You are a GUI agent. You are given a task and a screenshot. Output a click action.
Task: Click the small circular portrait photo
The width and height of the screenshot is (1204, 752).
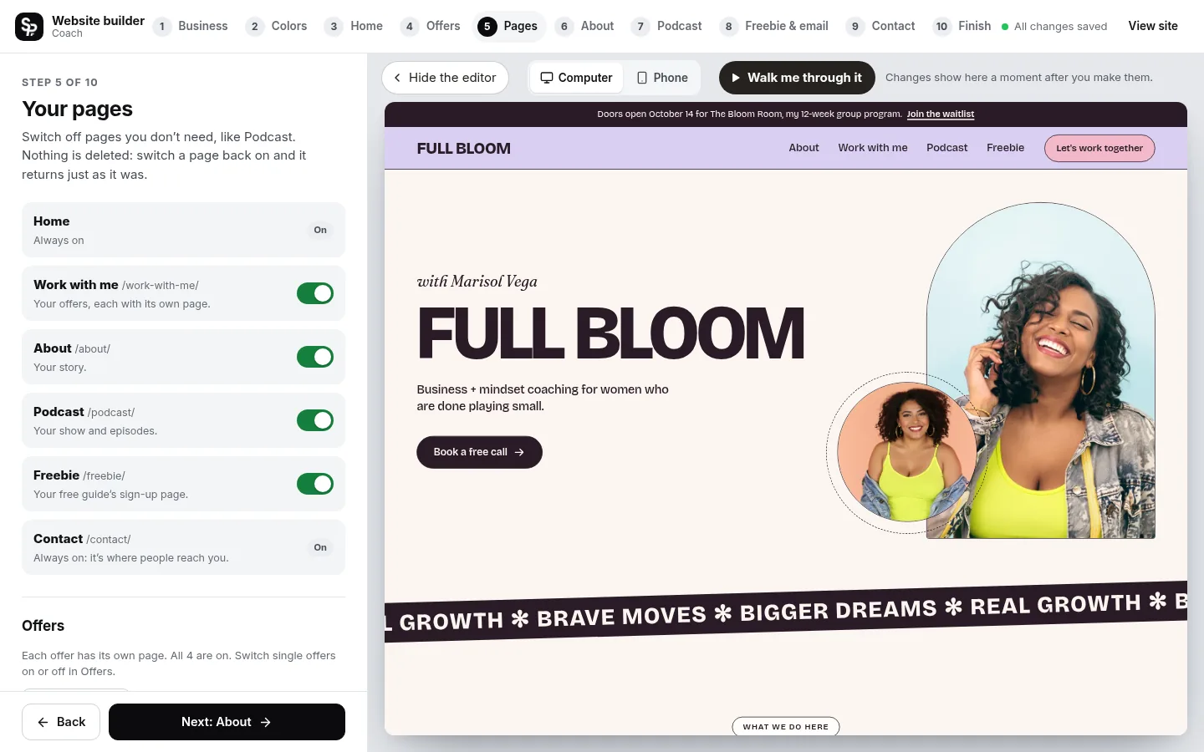point(907,452)
